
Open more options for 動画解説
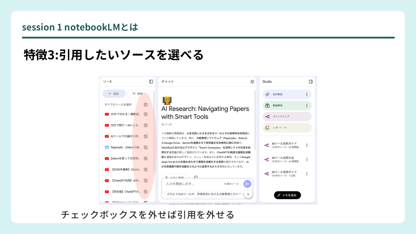pos(307,106)
